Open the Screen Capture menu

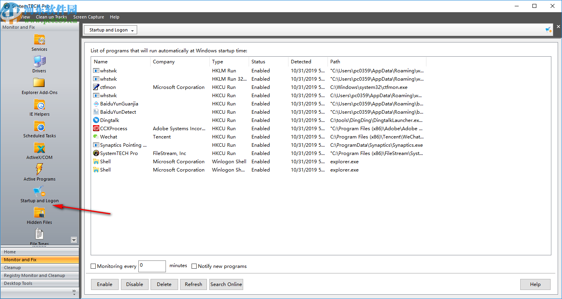(x=89, y=17)
